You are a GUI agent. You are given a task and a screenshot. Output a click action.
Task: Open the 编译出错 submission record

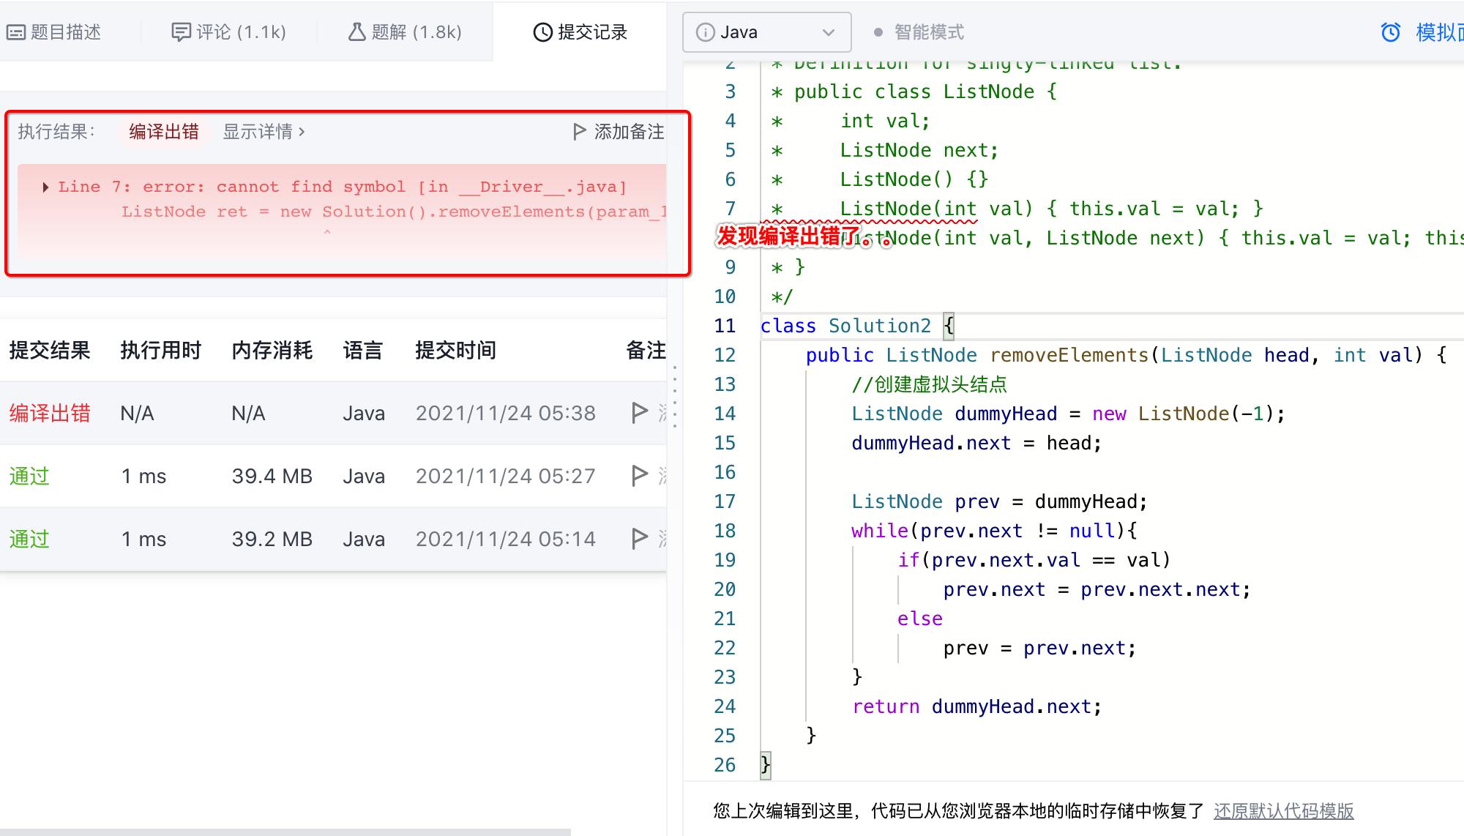[x=50, y=414]
